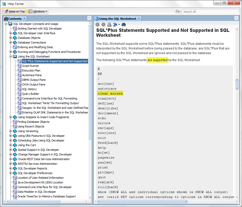242x207 pixels.
Task: Switch to the Contents tab
Action: coord(15,18)
